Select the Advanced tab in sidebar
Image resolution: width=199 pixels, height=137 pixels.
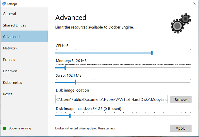point(24,36)
